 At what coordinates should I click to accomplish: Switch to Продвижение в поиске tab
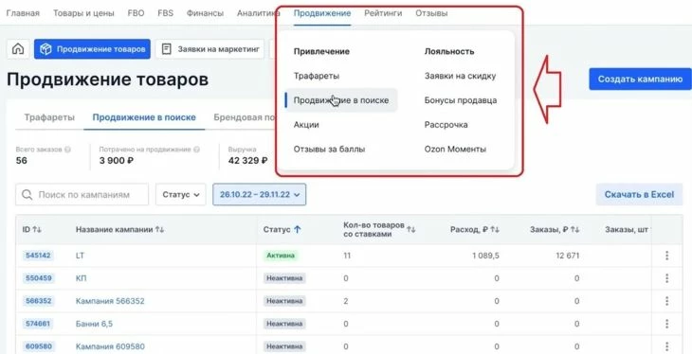tap(144, 117)
